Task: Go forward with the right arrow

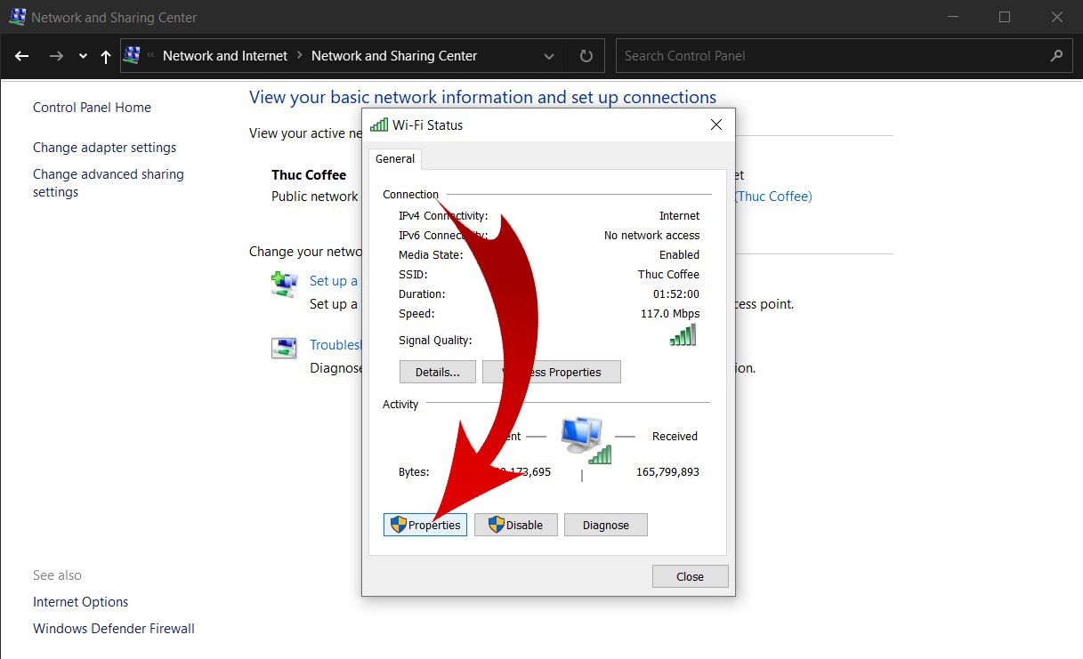Action: 56,56
